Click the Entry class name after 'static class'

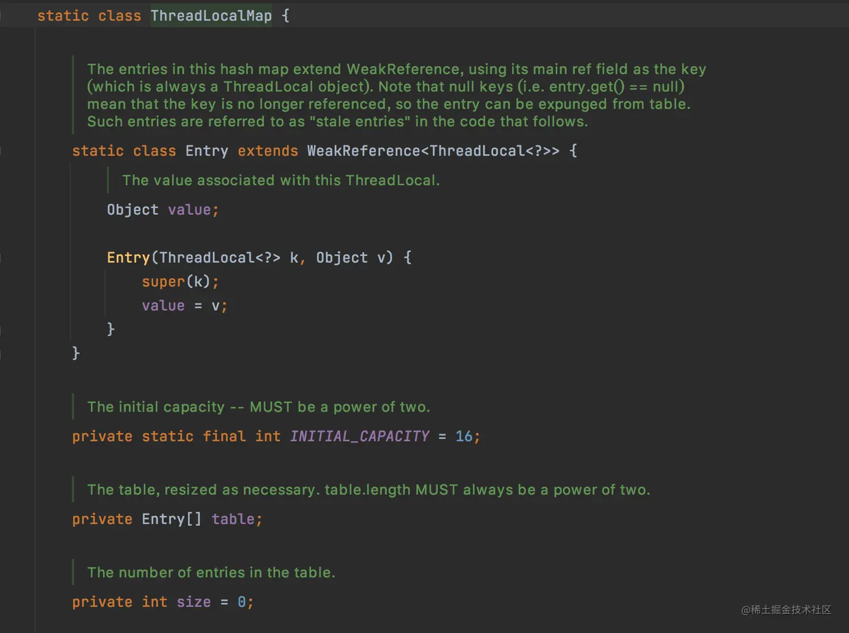(x=207, y=151)
